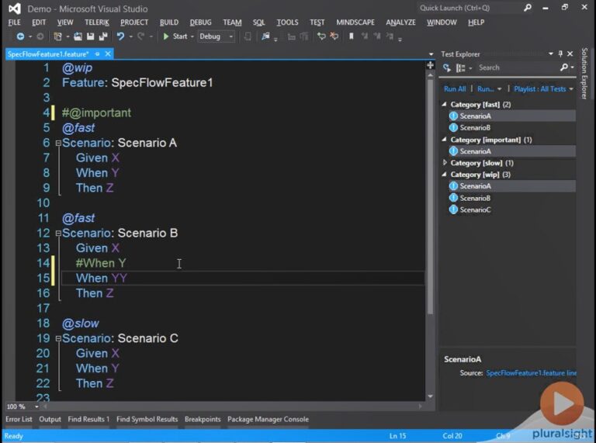Switch to the Package Manager Console tab
This screenshot has width=596, height=443.
(x=268, y=420)
